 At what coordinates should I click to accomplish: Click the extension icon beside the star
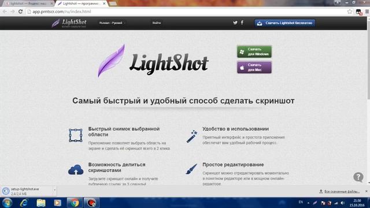(358, 12)
